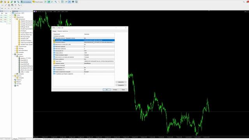Tile chart windows using the grid icon
Viewport: 249px width, 140px height.
62,2
